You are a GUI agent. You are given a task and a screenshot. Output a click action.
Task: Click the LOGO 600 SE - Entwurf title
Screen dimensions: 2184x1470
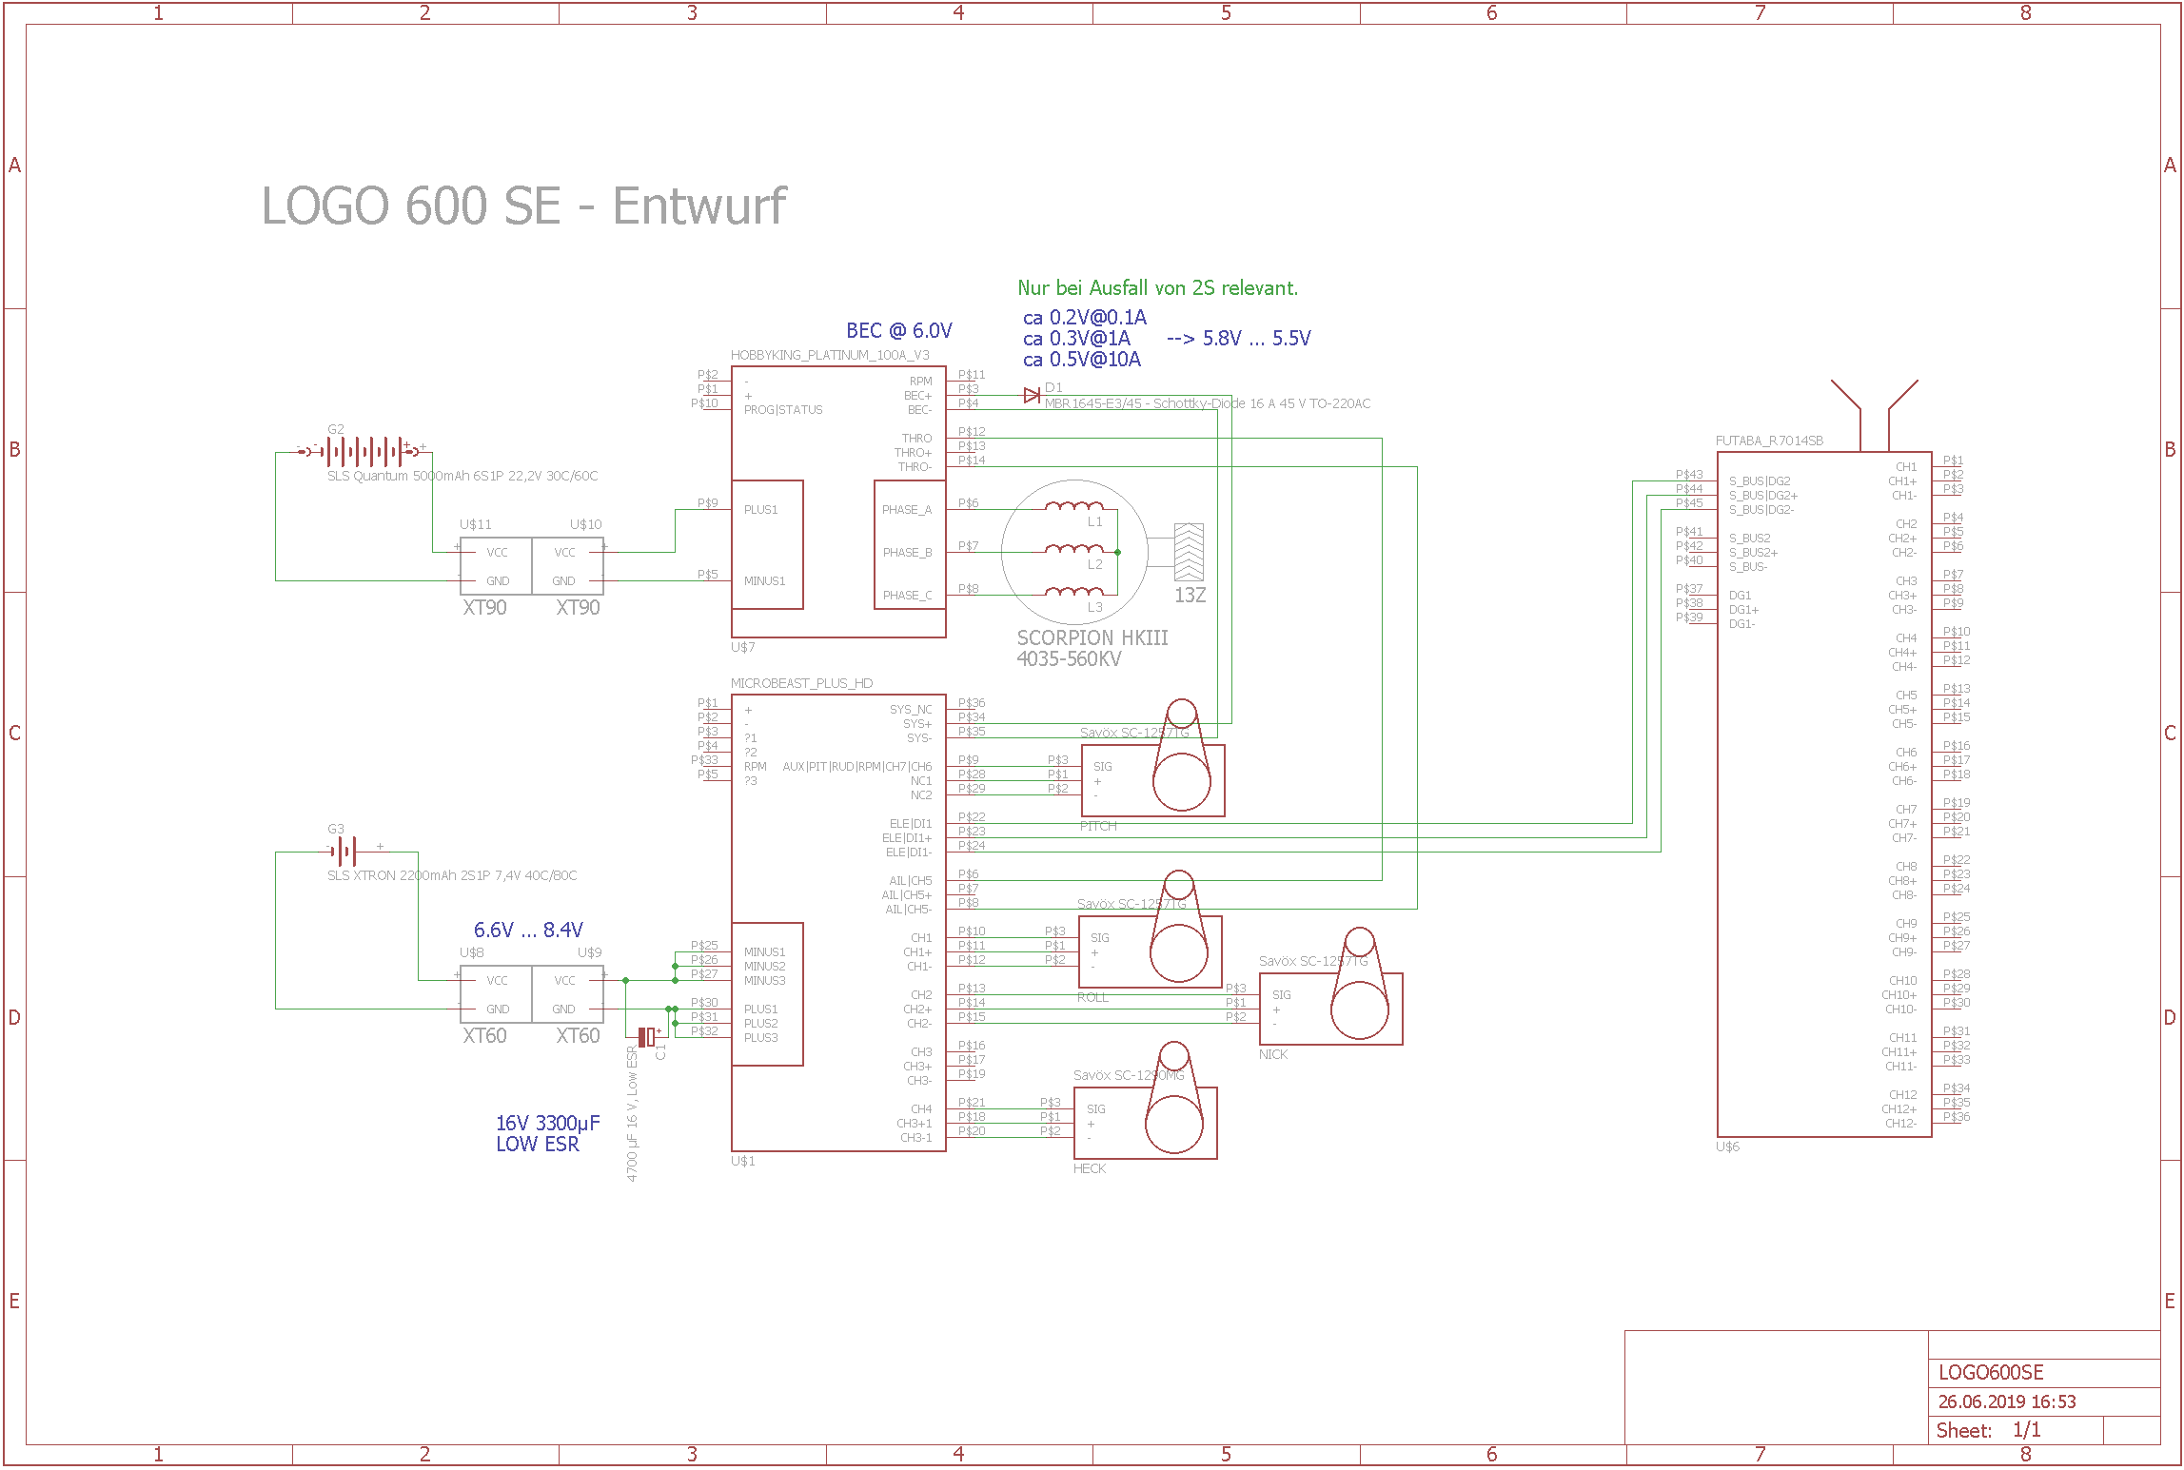[x=523, y=206]
